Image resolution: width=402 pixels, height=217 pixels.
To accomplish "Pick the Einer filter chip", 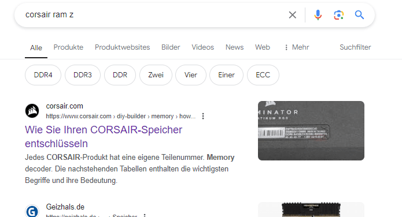I will coord(226,75).
